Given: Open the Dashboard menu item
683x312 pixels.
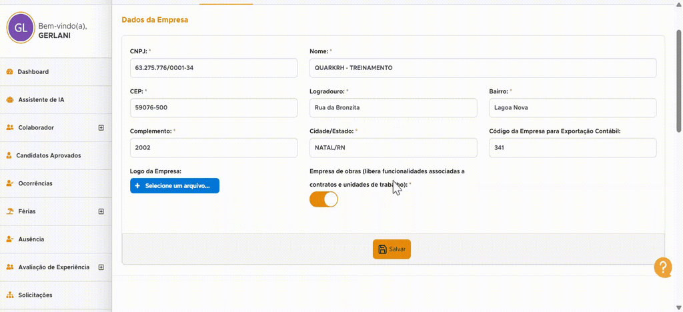Looking at the screenshot, I should pyautogui.click(x=56, y=72).
